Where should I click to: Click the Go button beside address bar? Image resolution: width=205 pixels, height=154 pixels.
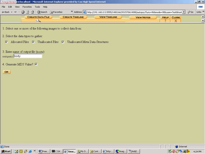pyautogui.click(x=190, y=12)
